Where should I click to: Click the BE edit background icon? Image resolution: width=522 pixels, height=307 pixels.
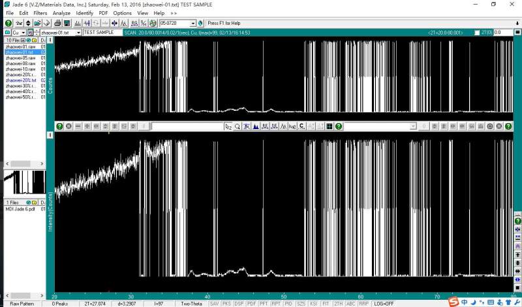click(265, 126)
